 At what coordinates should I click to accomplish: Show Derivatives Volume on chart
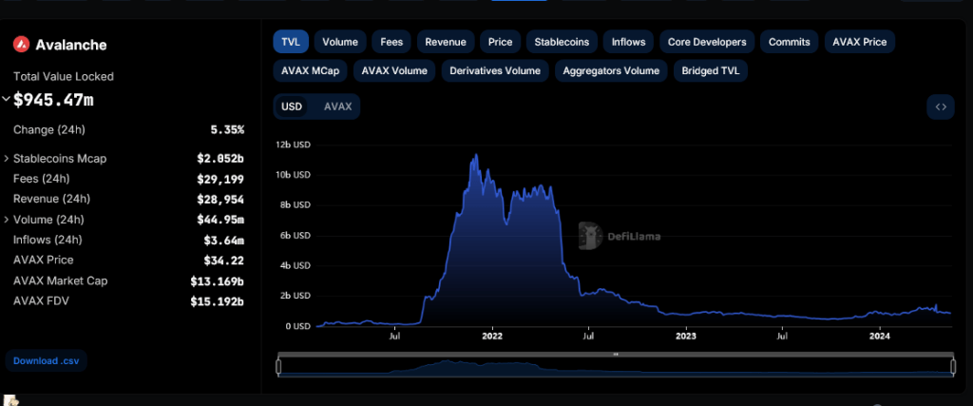coord(494,70)
